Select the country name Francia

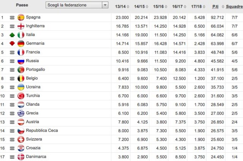point(33,52)
